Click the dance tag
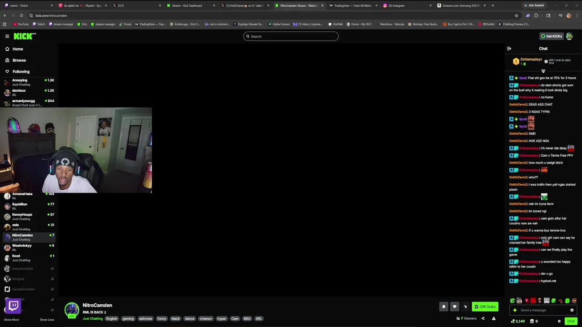The height and width of the screenshot is (327, 582). [x=190, y=318]
